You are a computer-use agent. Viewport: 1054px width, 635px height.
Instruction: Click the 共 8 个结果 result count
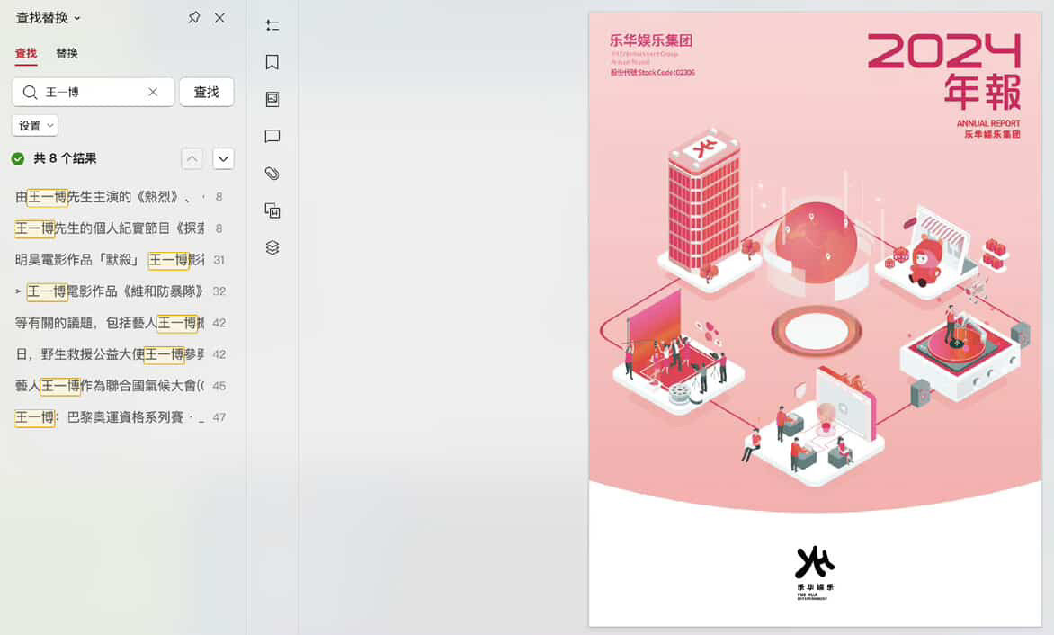66,158
